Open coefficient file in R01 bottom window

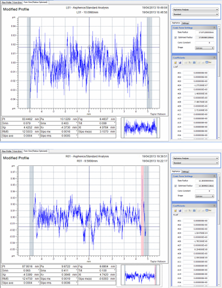[175, 210]
